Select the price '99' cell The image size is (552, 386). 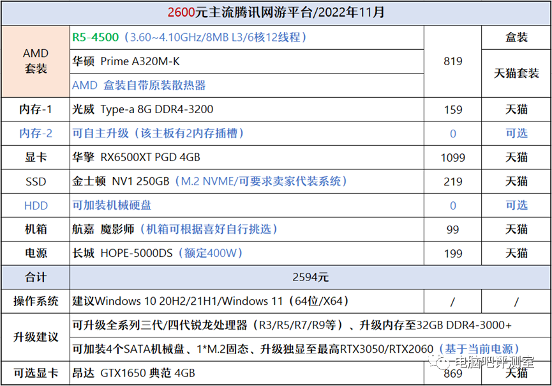pos(452,229)
